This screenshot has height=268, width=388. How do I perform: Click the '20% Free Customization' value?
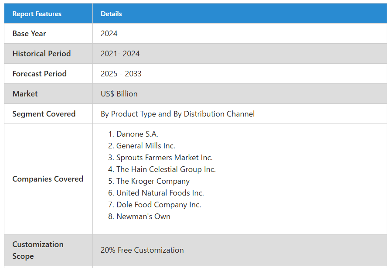point(142,250)
